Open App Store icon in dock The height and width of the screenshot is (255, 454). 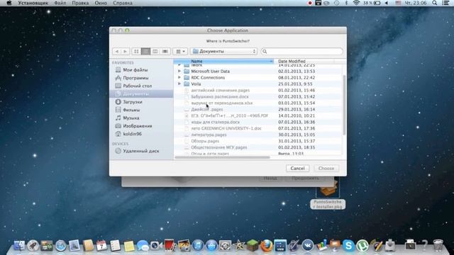(x=211, y=246)
